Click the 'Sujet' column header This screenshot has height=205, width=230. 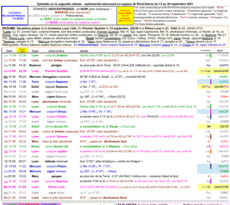pos(35,51)
